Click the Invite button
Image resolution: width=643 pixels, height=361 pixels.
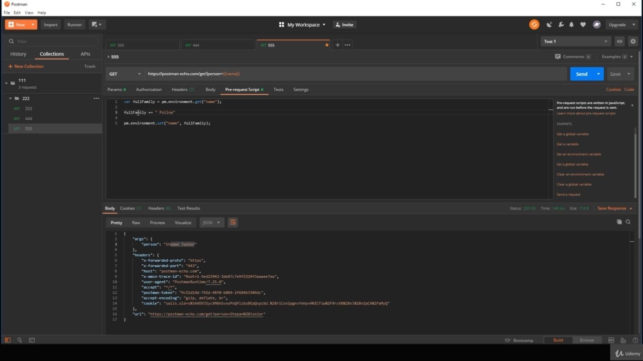(345, 25)
